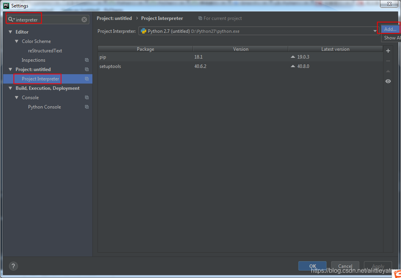Viewport: 401px width, 278px height.
Task: Close the Settings window
Action: point(389,4)
